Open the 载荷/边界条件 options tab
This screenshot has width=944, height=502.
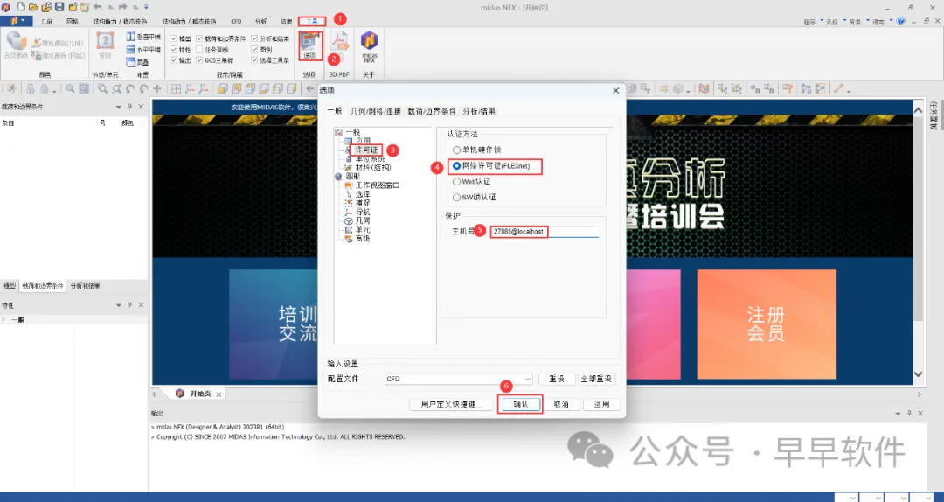click(x=432, y=111)
